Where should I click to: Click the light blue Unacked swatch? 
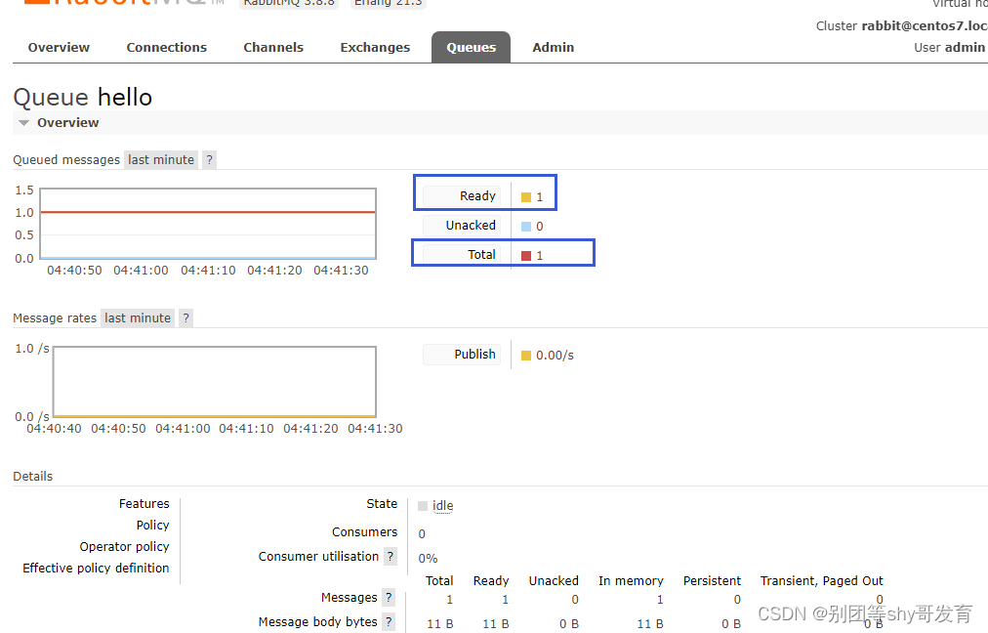pos(526,227)
